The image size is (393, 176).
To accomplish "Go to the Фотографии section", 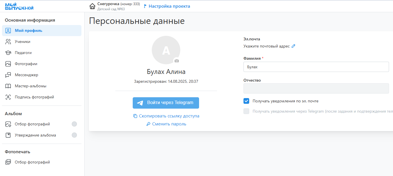I will click(x=26, y=64).
